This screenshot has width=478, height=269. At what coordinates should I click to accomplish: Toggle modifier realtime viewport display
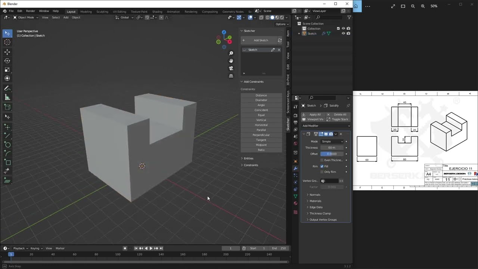click(x=326, y=134)
